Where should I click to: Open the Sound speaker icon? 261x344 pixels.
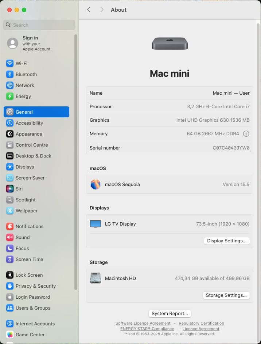[x=9, y=237]
